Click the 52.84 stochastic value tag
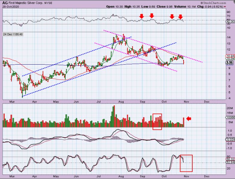The image size is (235, 179). click(230, 162)
